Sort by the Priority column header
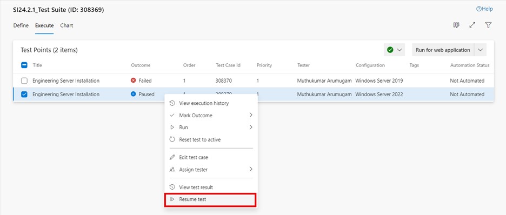This screenshot has height=215, width=506. pos(264,65)
